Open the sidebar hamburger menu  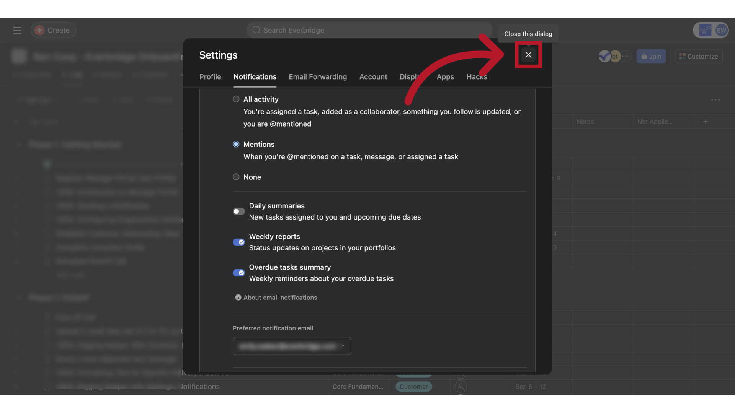(17, 30)
